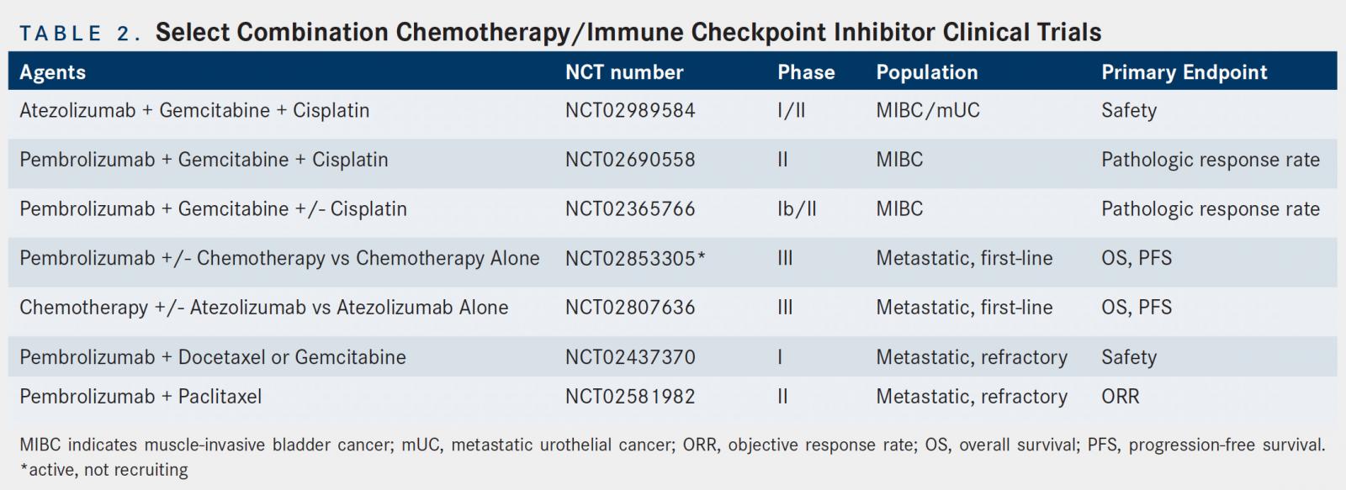Click the Agents column header
The image size is (1346, 490).
pos(52,72)
